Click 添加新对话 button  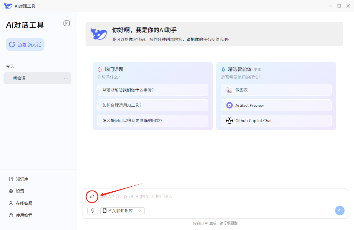[x=25, y=45]
